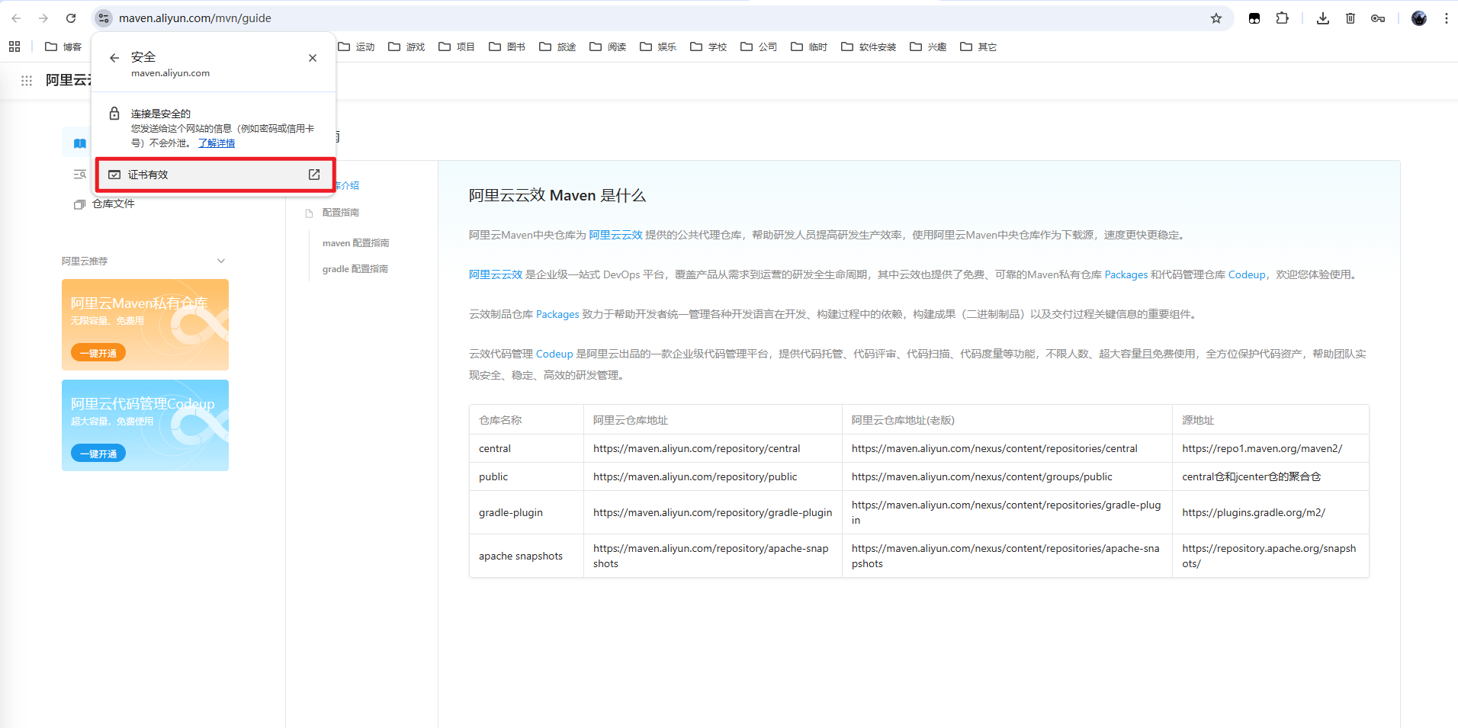Open the 软件安装 bookmark folder
Screen dimensions: 1458x728
[869, 47]
